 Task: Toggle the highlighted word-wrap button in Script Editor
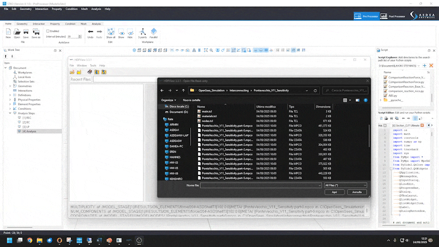click(415, 118)
